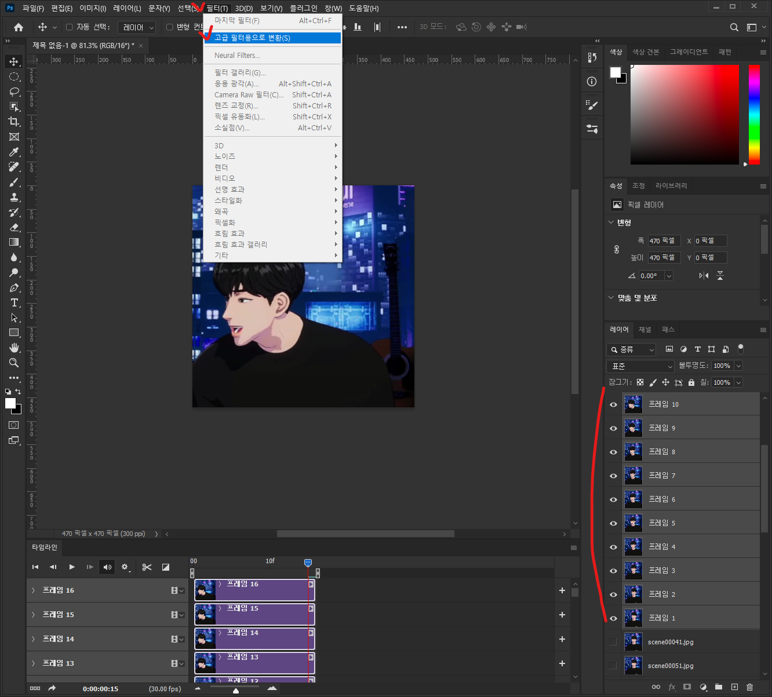Toggle layer filter on/off switch
Viewport: 772px width, 697px height.
[740, 349]
